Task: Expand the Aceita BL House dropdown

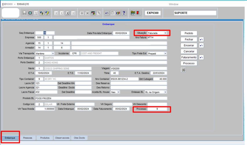Action: 118,92
